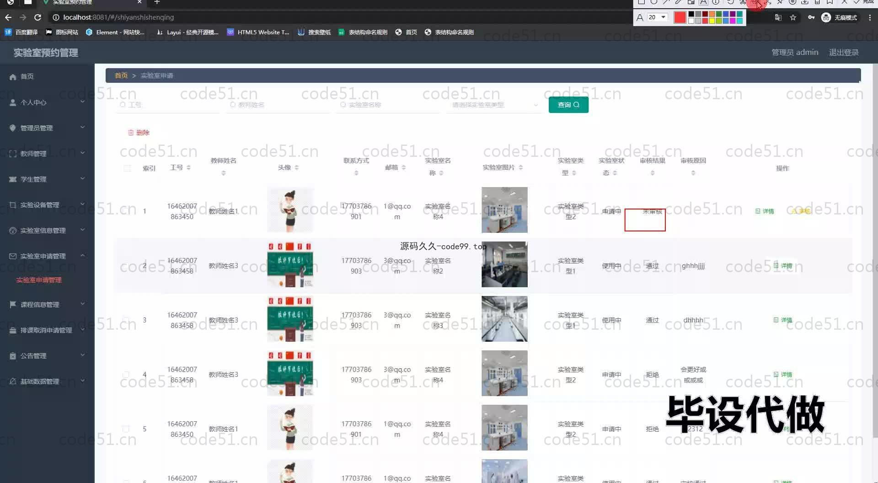The height and width of the screenshot is (483, 878).
Task: Click 退出登录 link
Action: 844,53
